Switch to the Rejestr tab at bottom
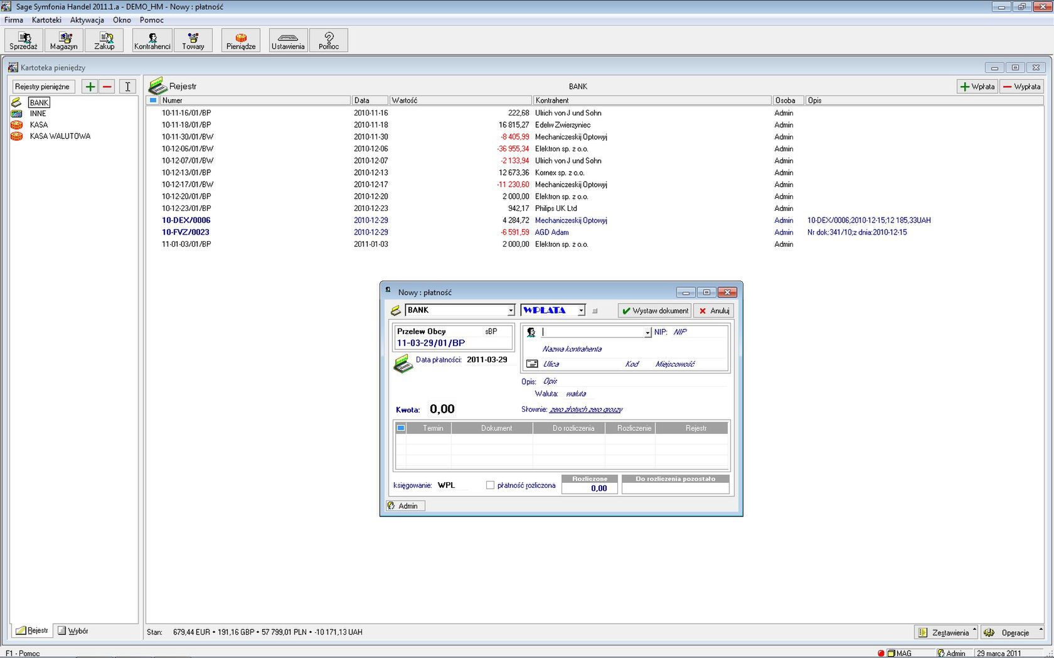Viewport: 1054px width, 658px height. tap(32, 631)
